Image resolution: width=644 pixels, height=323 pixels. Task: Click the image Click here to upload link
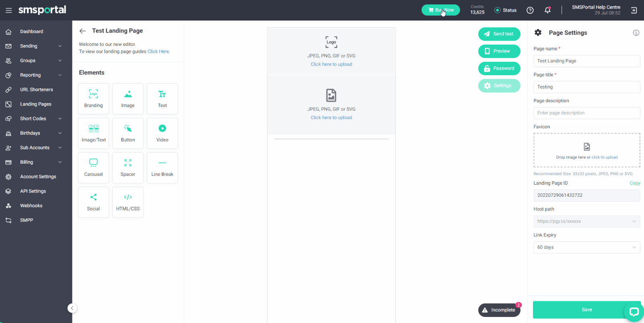331,117
